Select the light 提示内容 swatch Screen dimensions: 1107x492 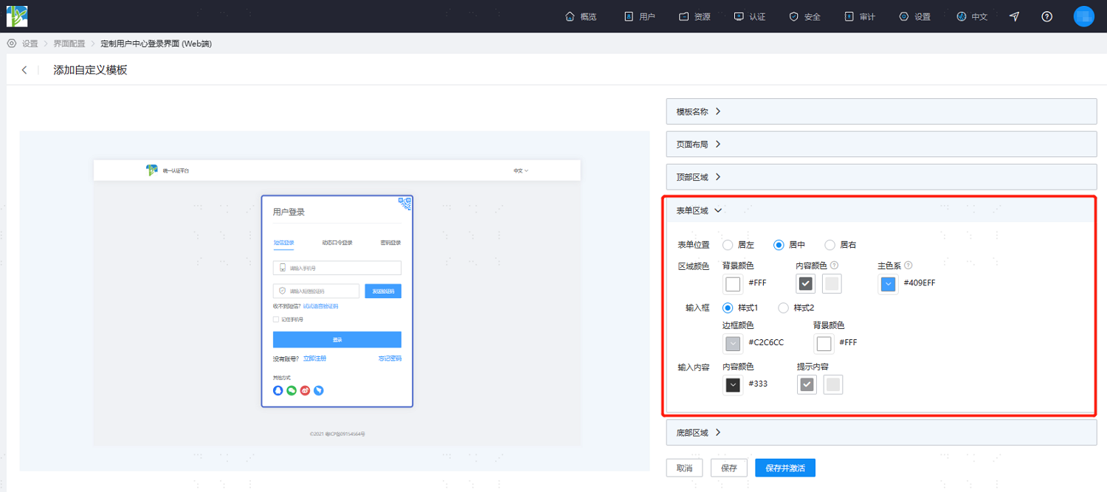(833, 384)
